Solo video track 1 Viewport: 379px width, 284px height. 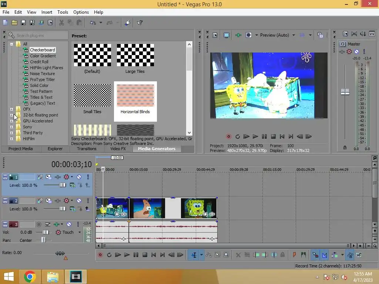tap(88, 177)
